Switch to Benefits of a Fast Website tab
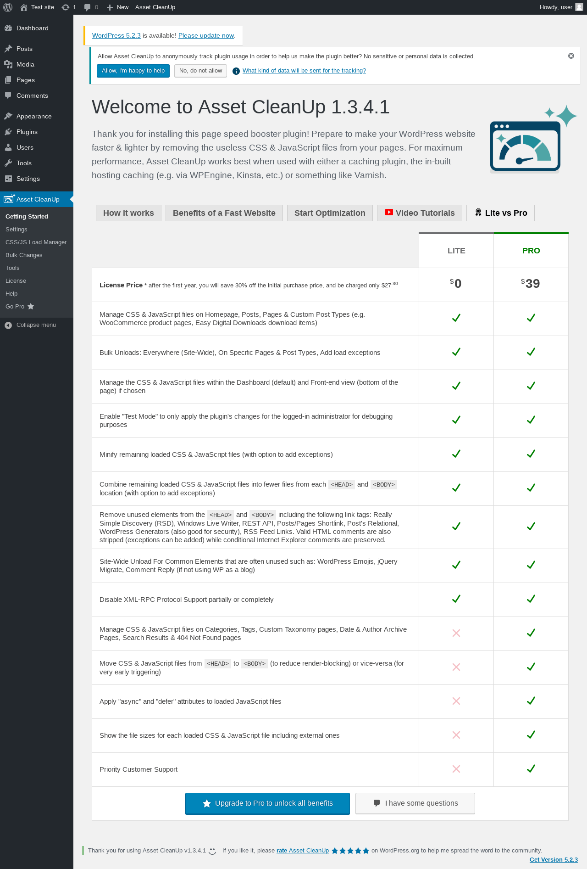Viewport: 587px width, 869px height. (224, 213)
